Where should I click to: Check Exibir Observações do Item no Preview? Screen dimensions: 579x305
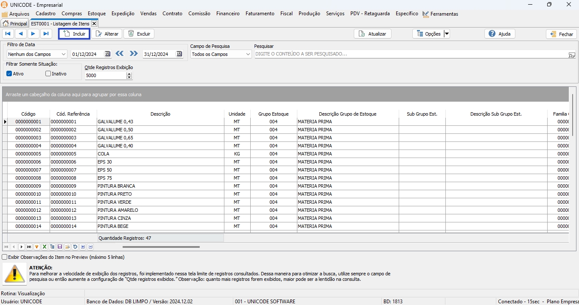(x=5, y=257)
